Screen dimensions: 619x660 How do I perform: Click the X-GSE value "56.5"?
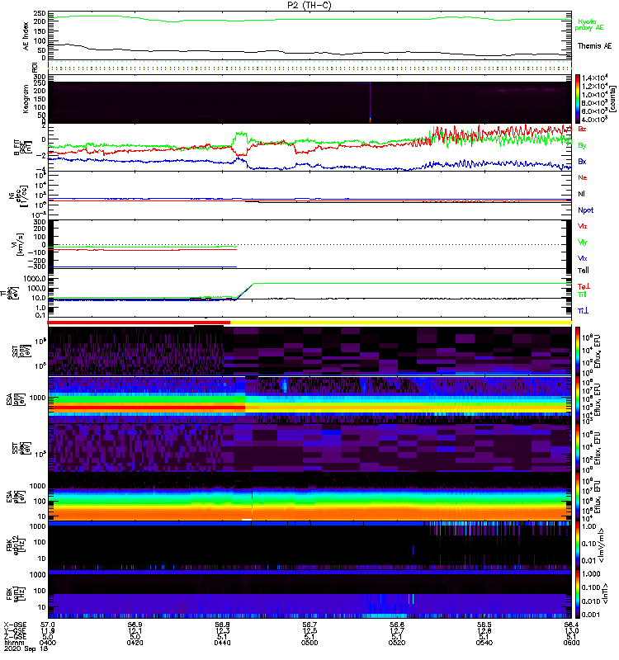pyautogui.click(x=484, y=625)
